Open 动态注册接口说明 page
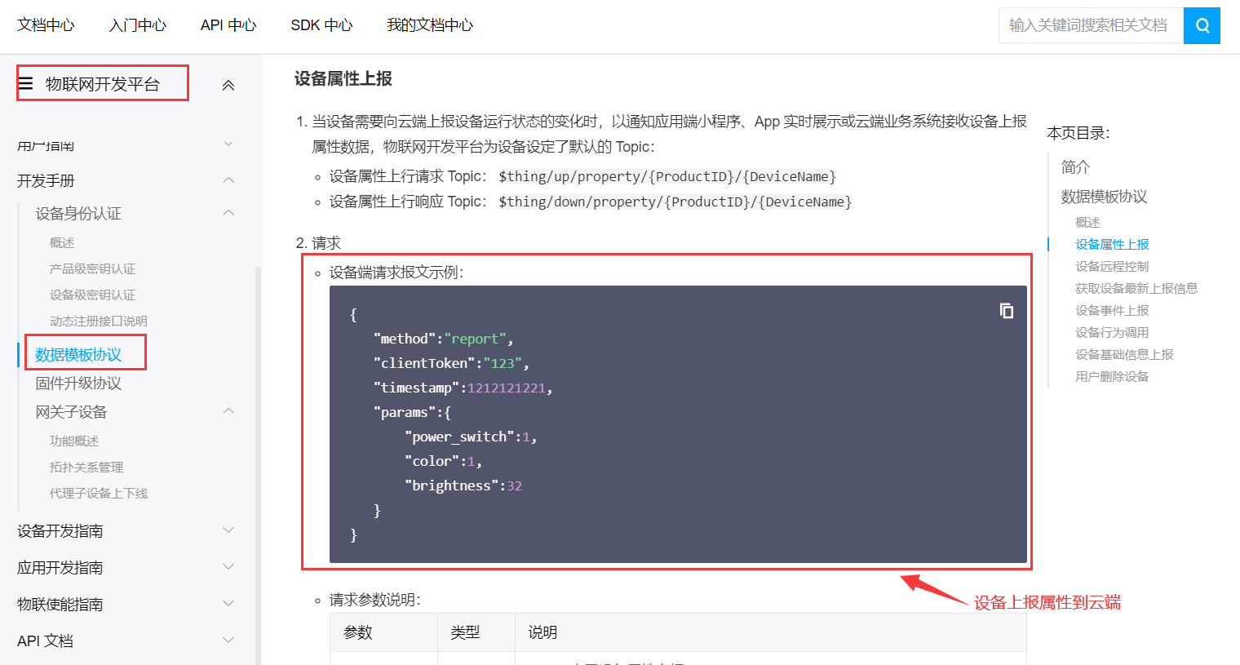The image size is (1240, 665). click(99, 321)
